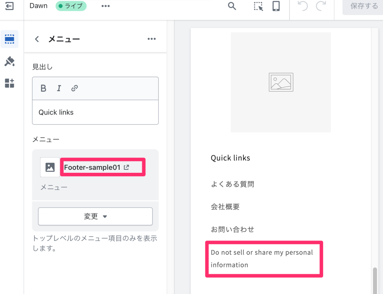The image size is (383, 294).
Task: Click the back chevron to leave メニュー settings
Action: click(36, 39)
